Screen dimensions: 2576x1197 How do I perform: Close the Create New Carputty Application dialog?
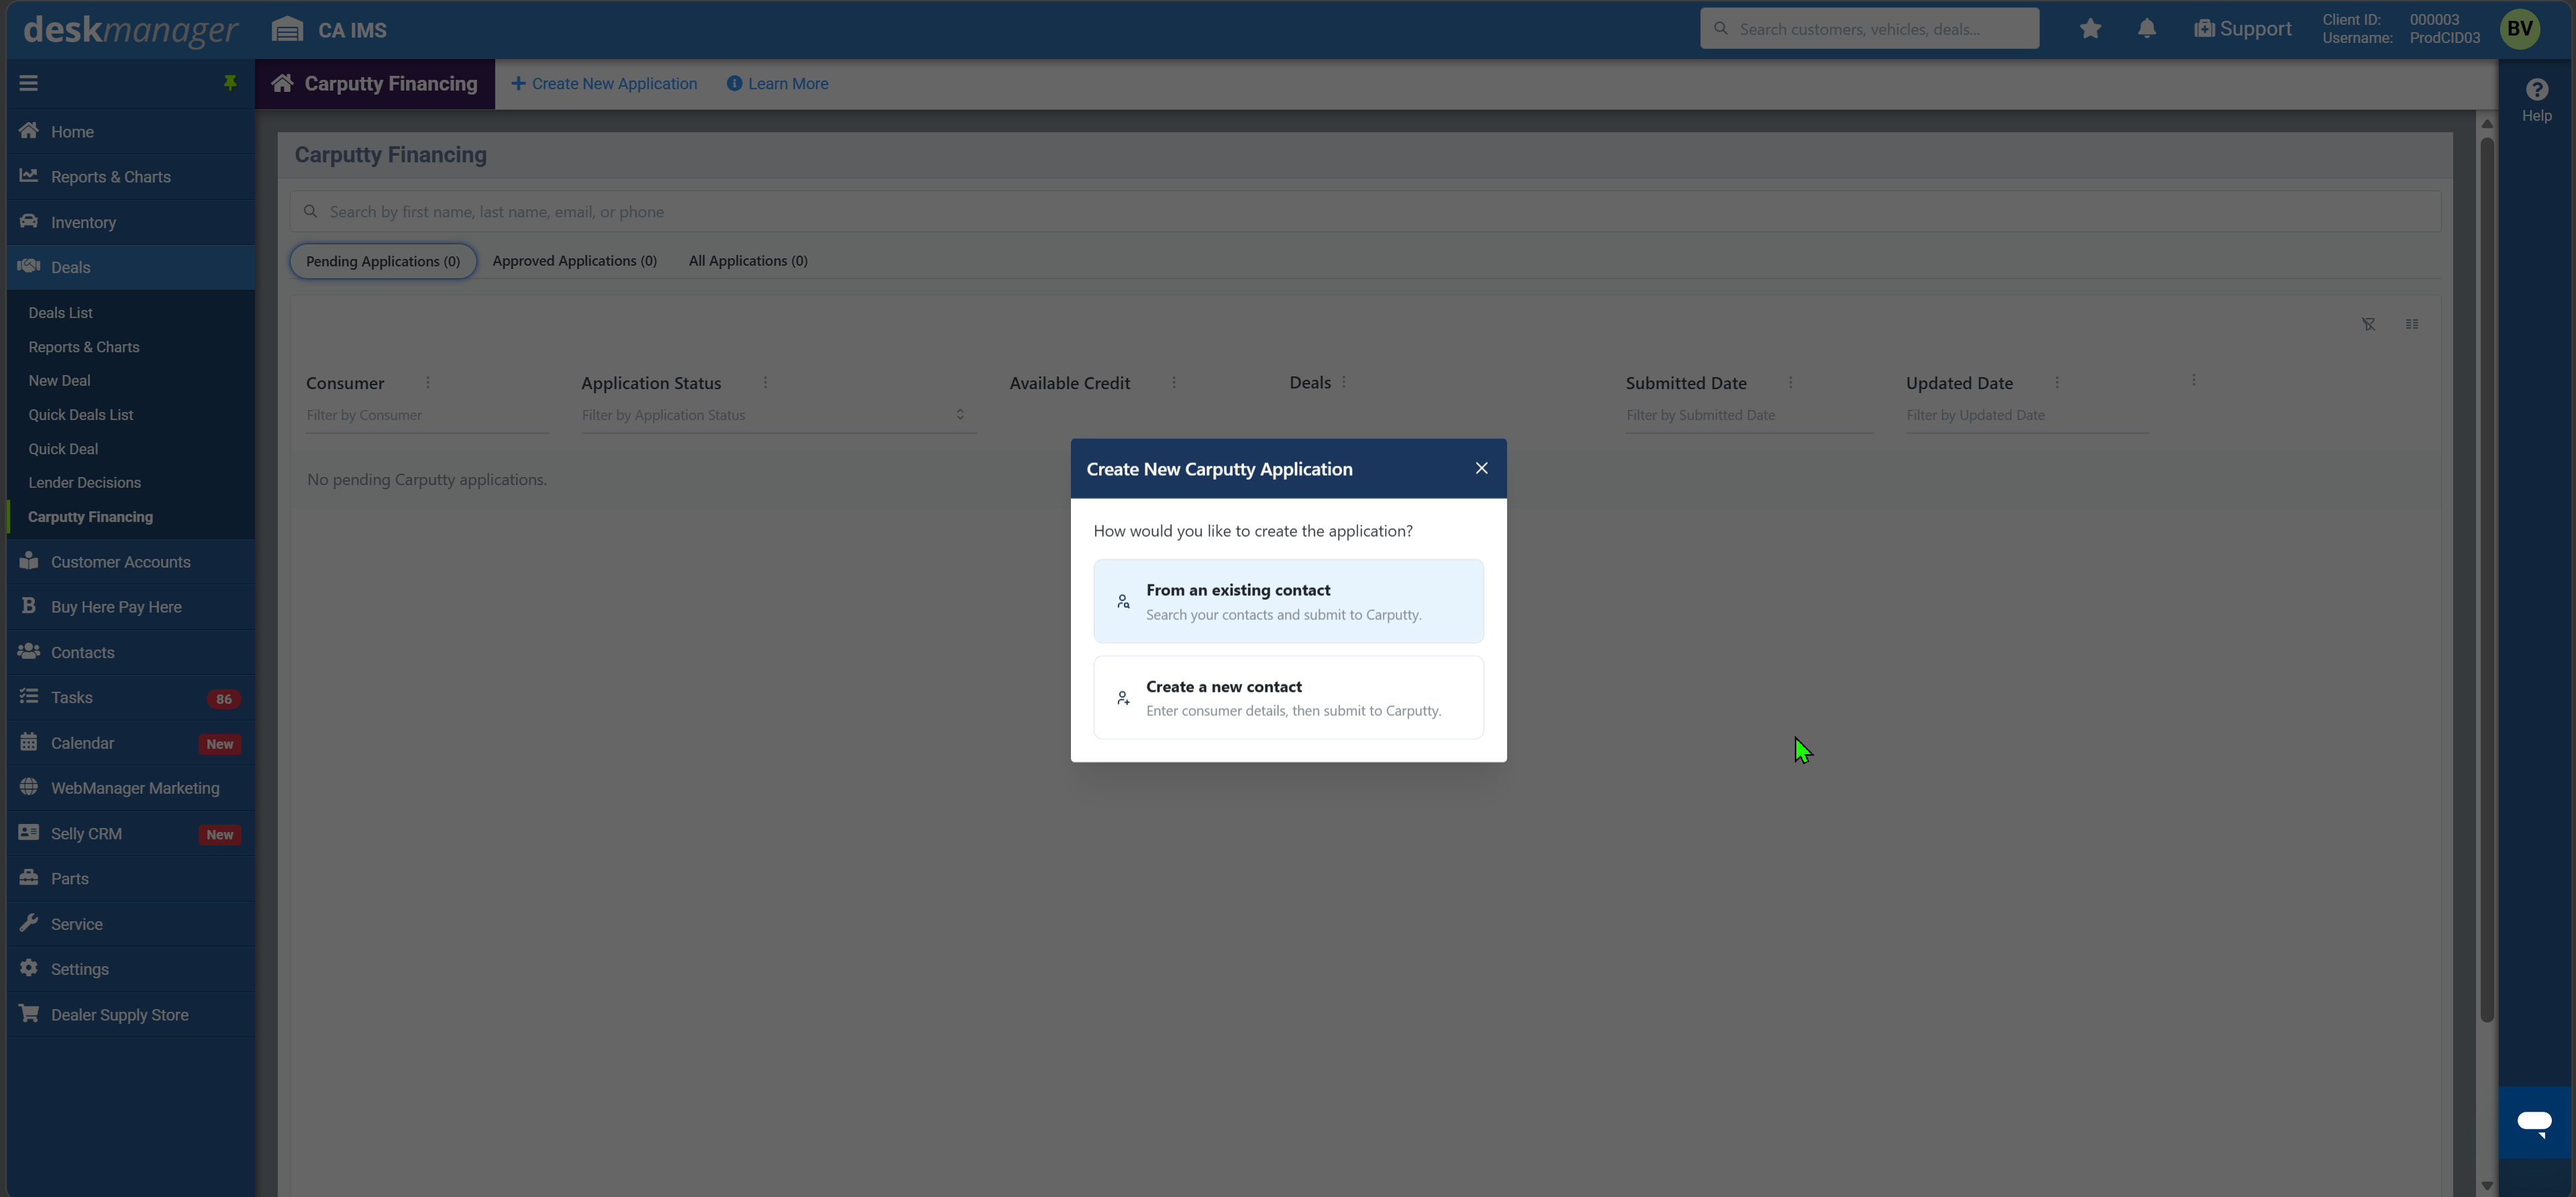[x=1481, y=468]
